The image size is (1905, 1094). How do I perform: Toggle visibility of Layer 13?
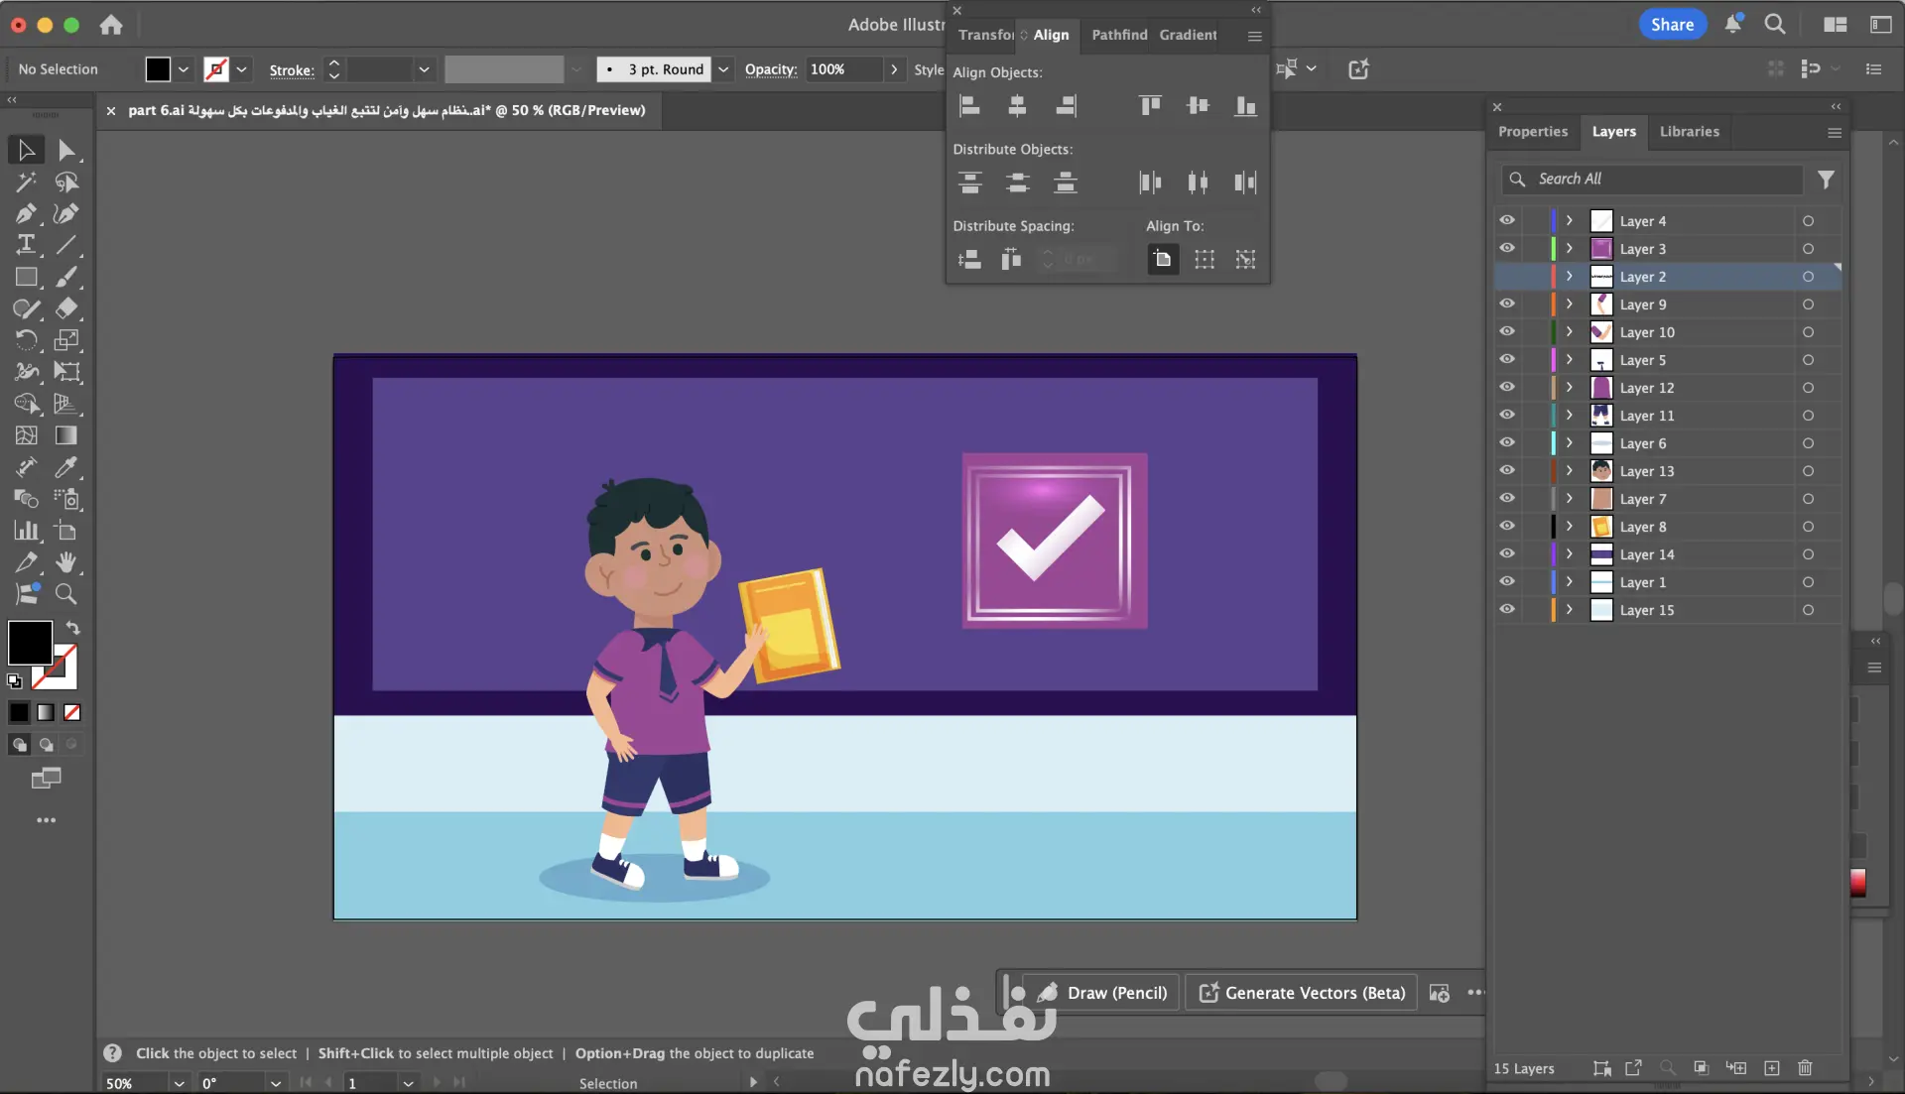[x=1507, y=470]
